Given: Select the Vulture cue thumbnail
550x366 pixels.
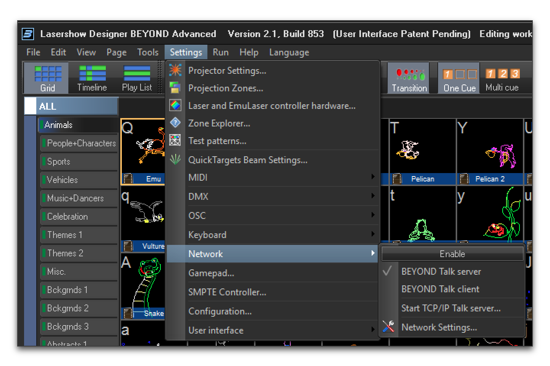Looking at the screenshot, I should pyautogui.click(x=143, y=219).
